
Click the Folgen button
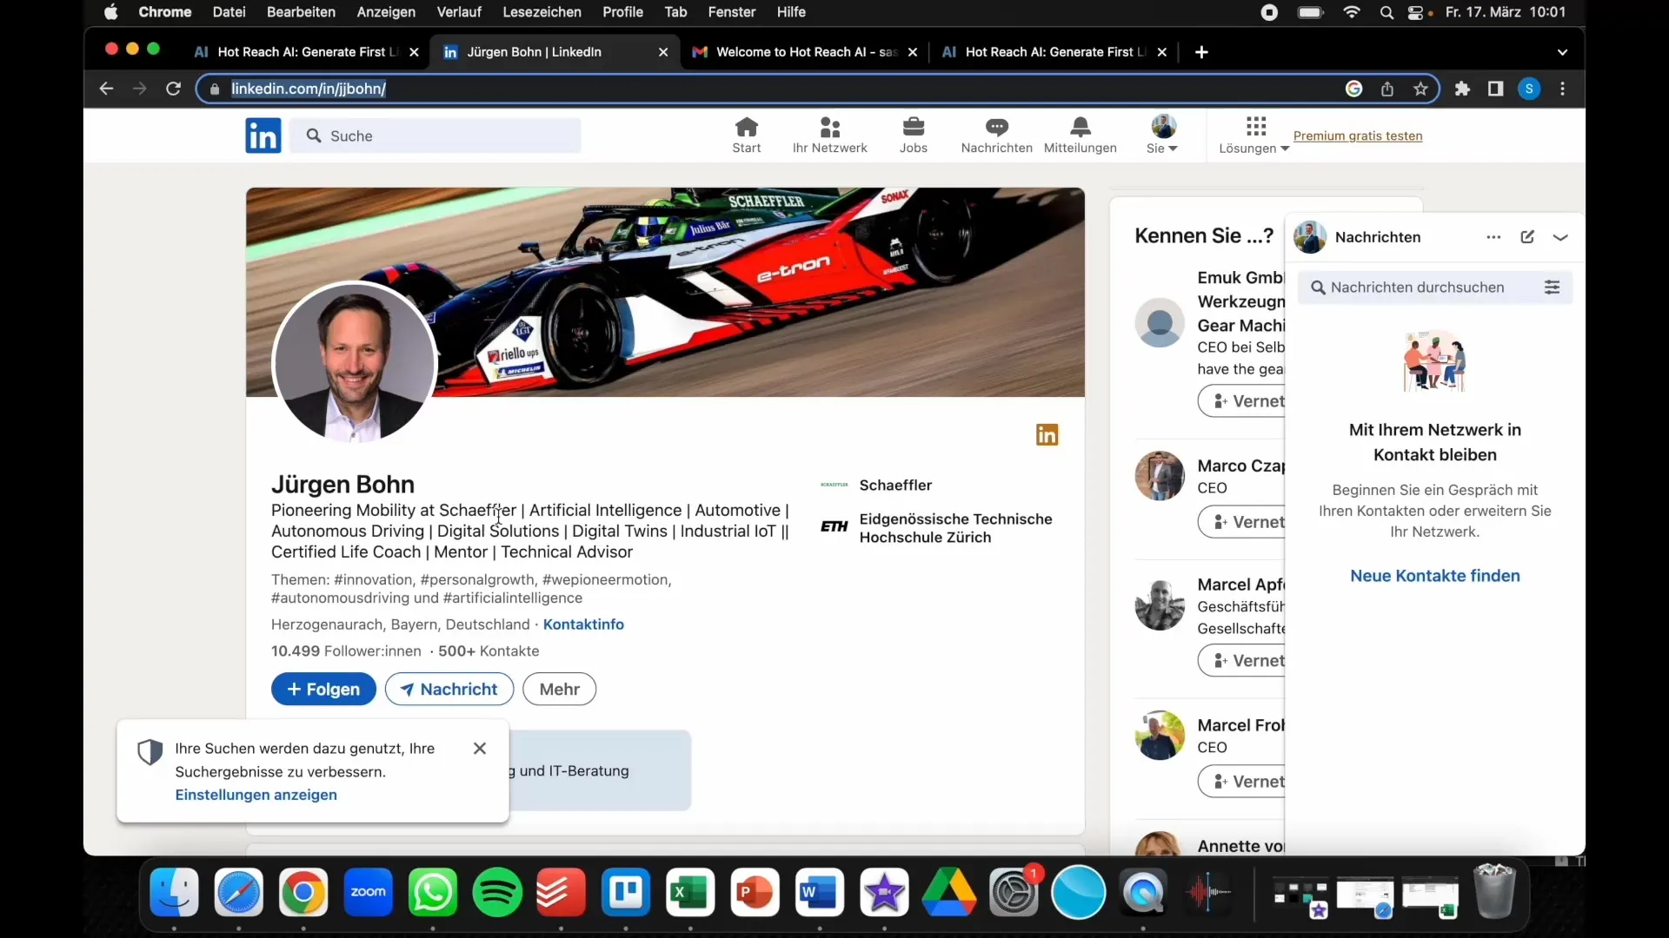(323, 690)
